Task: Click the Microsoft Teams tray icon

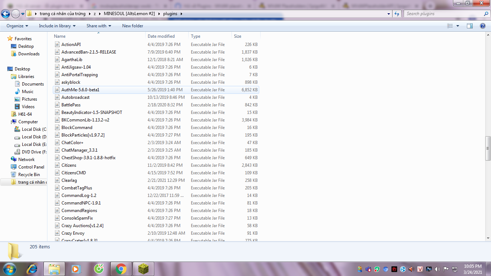Action: 368,269
